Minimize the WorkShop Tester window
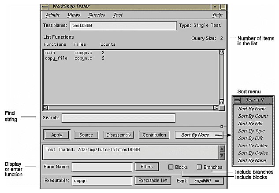This screenshot has width=279, height=193. (215, 7)
